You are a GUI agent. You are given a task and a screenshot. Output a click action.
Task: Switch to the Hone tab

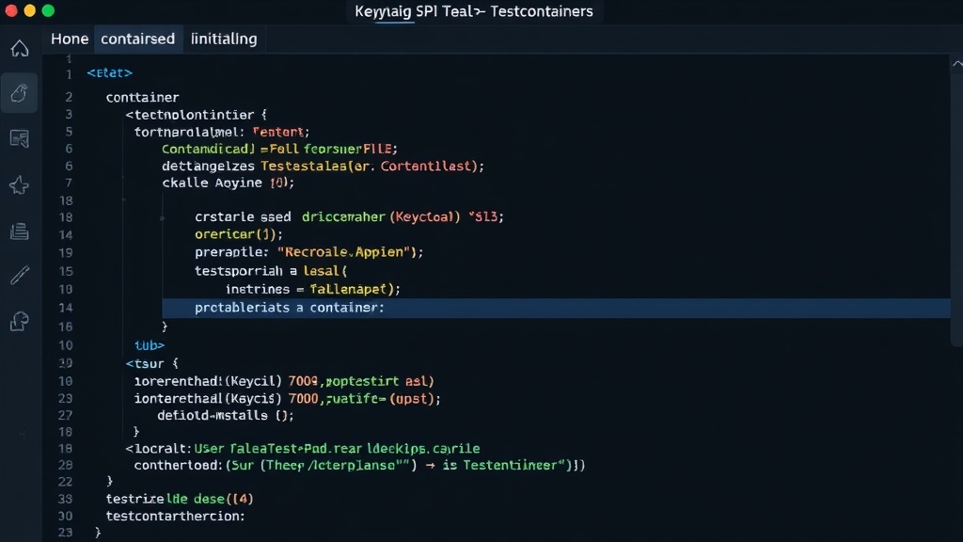point(70,39)
